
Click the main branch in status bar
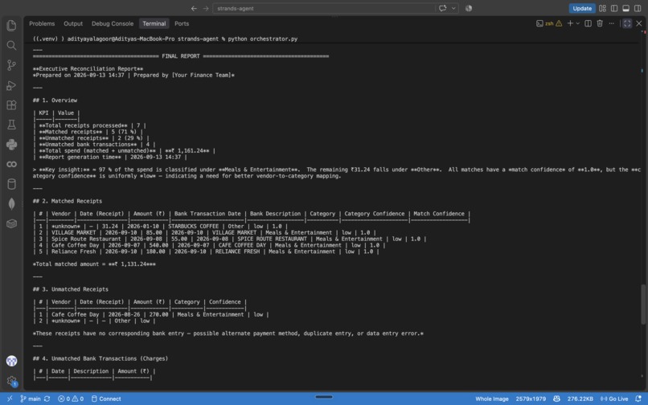(31, 399)
